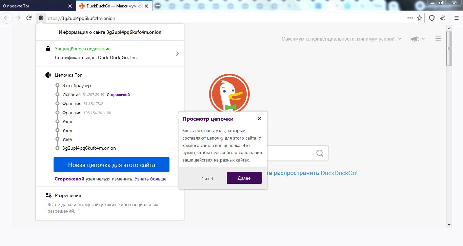Open the 'Узнать больше' link
This screenshot has width=463, height=246.
point(150,179)
